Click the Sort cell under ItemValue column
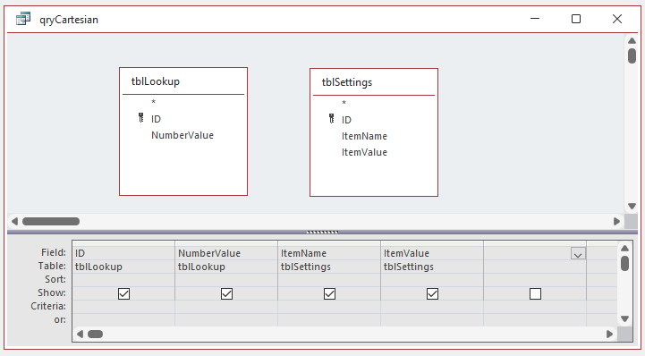The image size is (645, 356). point(432,280)
